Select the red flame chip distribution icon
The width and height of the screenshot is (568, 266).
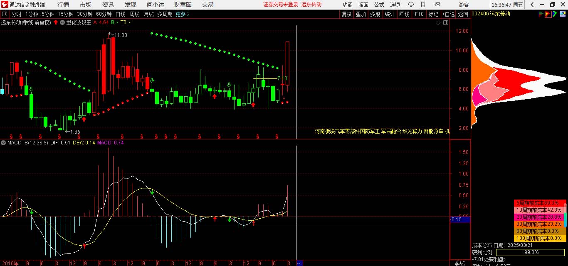pyautogui.click(x=548, y=14)
